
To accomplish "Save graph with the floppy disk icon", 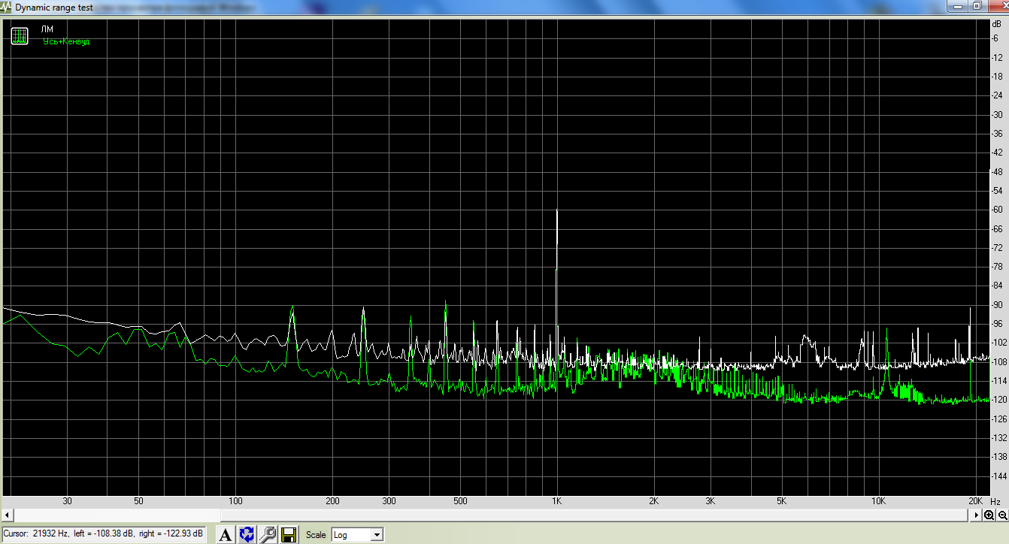I will 288,534.
